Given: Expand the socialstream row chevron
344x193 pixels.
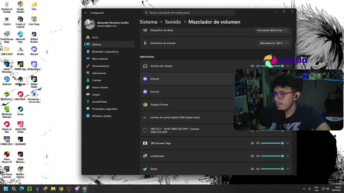Looking at the screenshot, I should [x=288, y=156].
